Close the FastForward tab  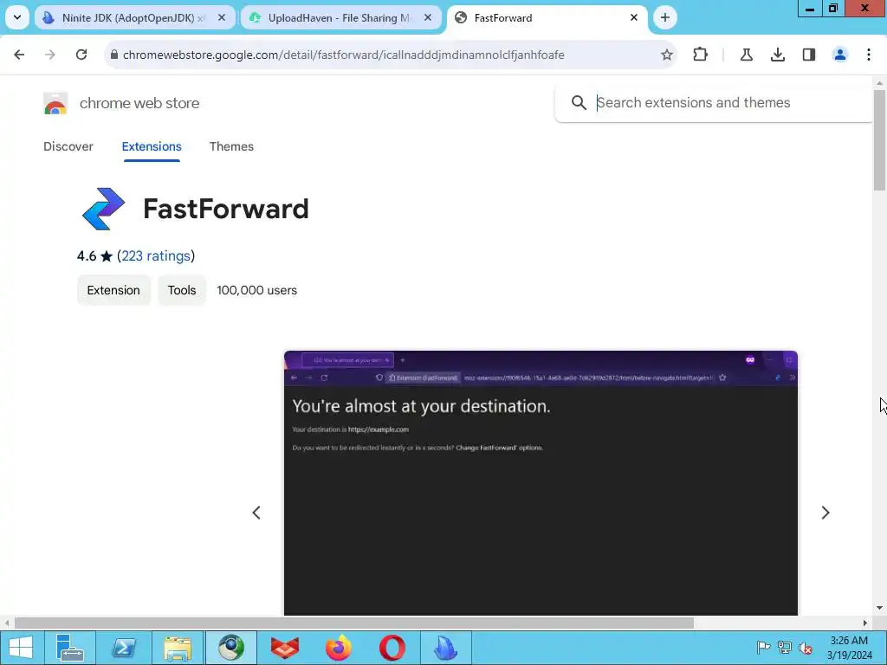[x=634, y=17]
